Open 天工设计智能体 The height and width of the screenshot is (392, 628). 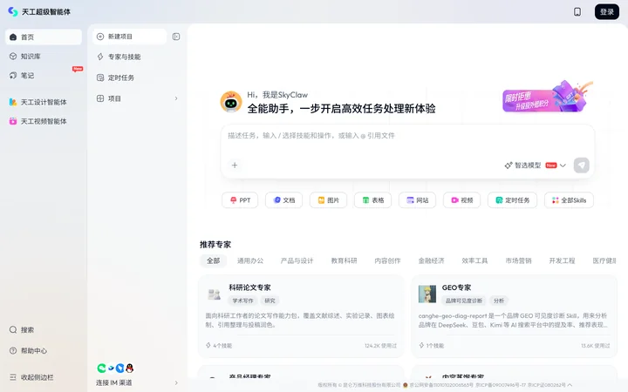(x=44, y=102)
